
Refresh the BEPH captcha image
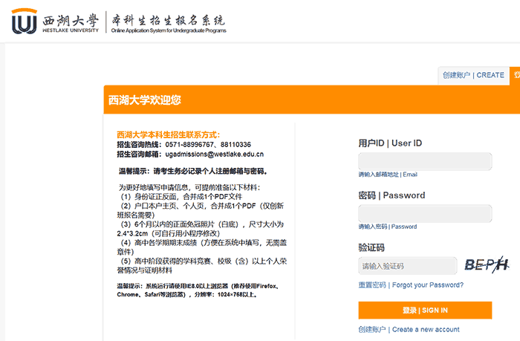pos(486,264)
